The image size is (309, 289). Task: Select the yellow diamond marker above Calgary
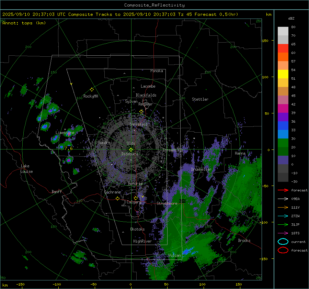136,198
